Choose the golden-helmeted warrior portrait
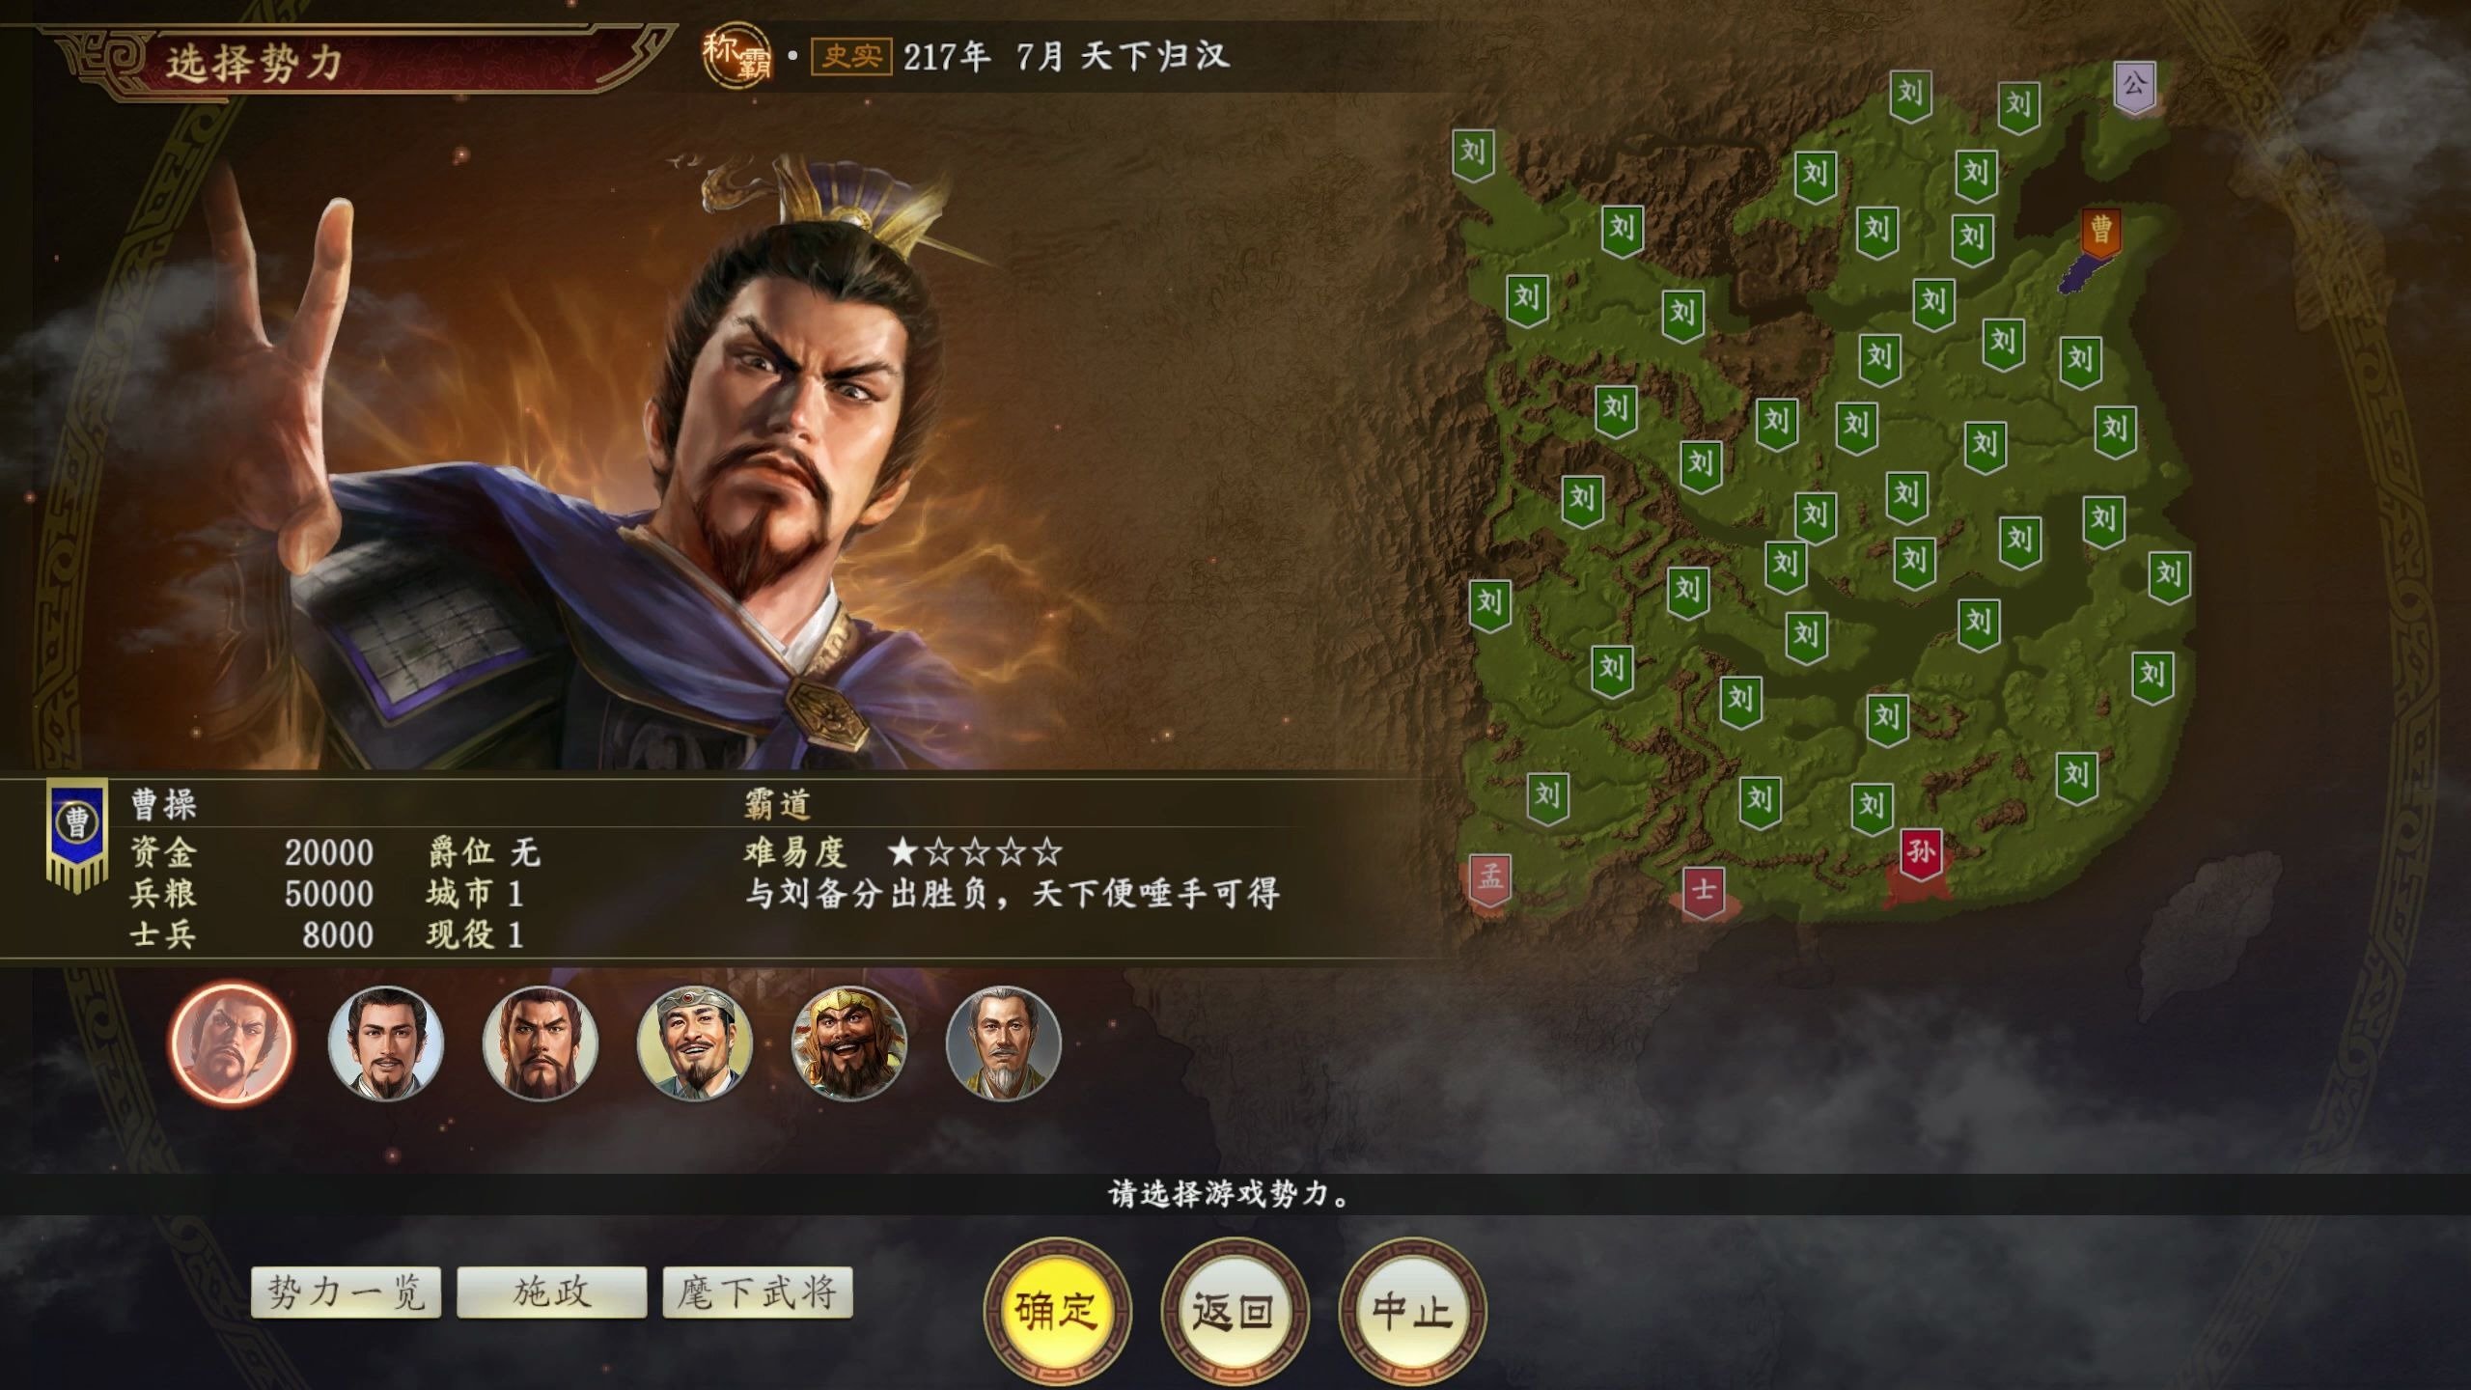 pos(848,1043)
